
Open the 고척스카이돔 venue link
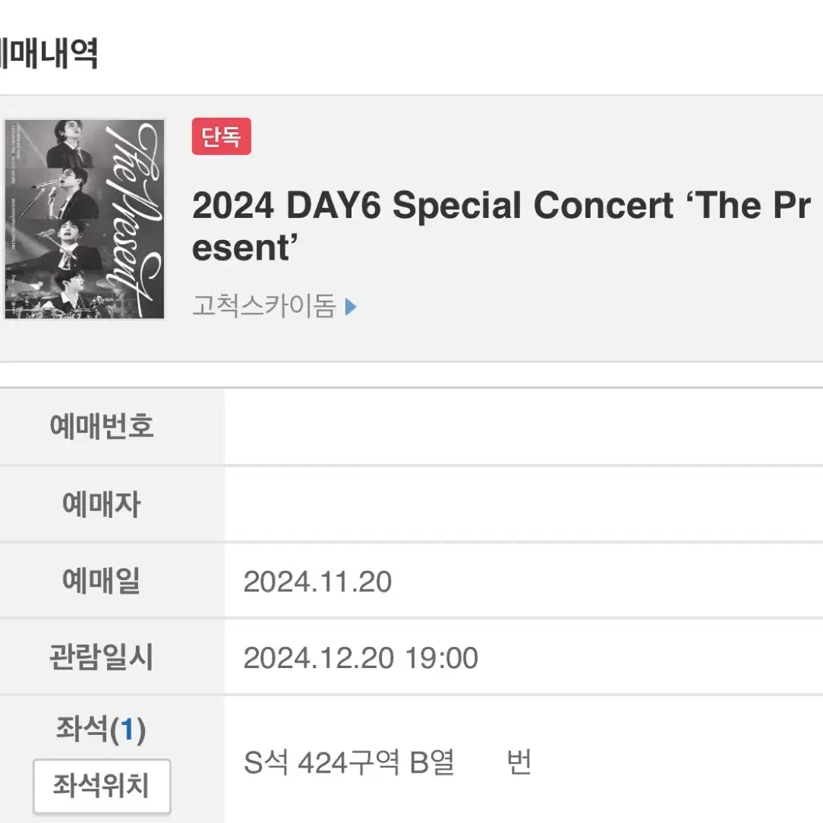(x=264, y=306)
